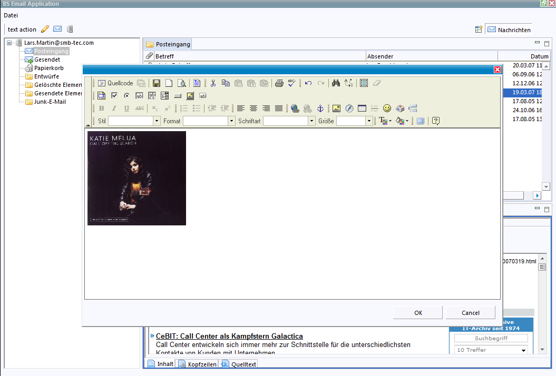The height and width of the screenshot is (376, 556).
Task: Insert a form element
Action: point(101,96)
